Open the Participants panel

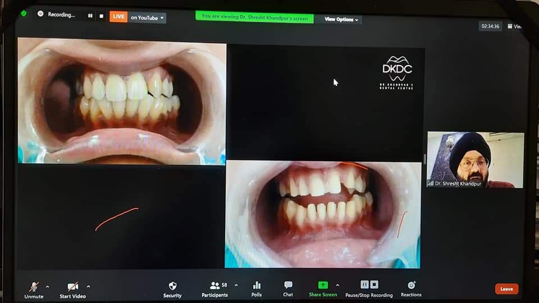pyautogui.click(x=214, y=290)
